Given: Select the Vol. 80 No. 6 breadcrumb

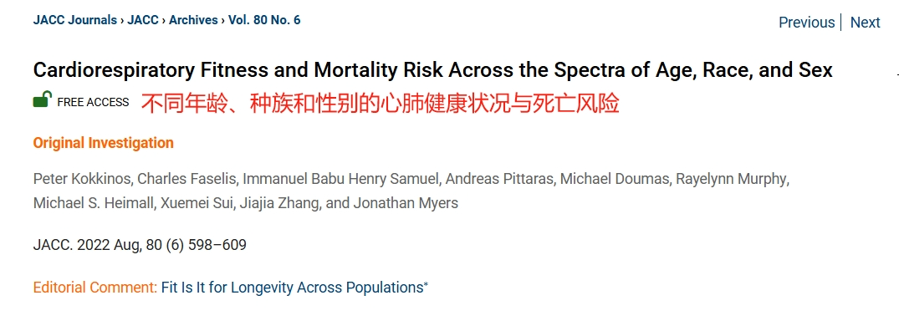Looking at the screenshot, I should (264, 20).
